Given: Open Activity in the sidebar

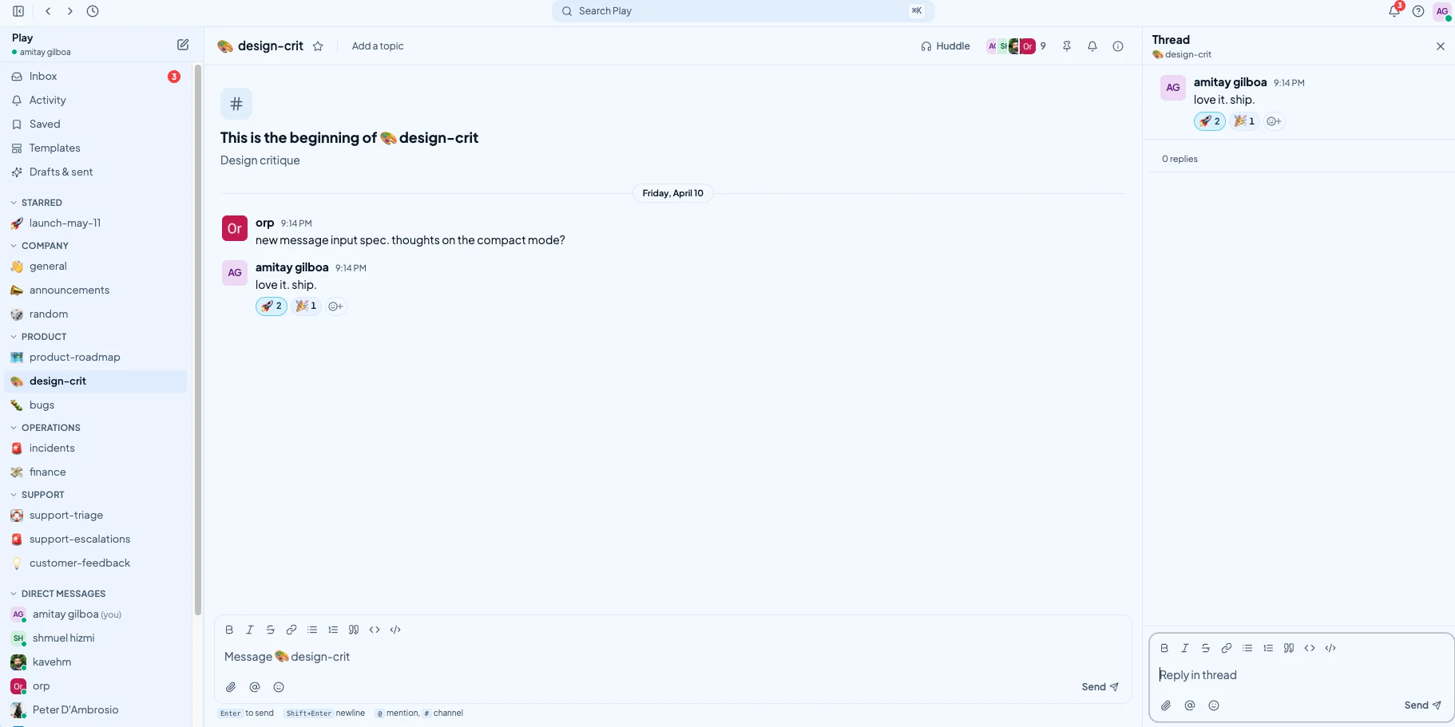Looking at the screenshot, I should [x=96, y=101].
